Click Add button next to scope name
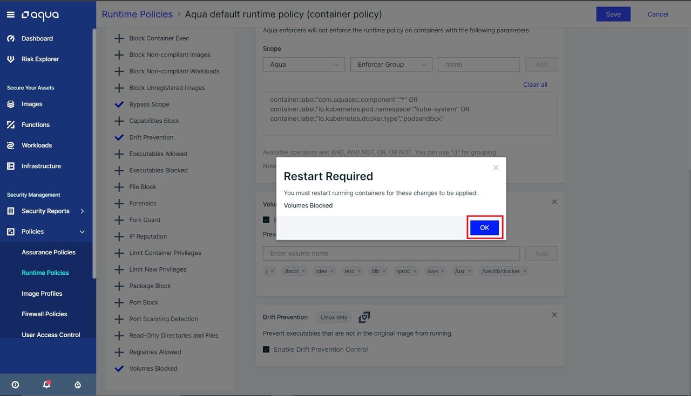 tap(541, 65)
